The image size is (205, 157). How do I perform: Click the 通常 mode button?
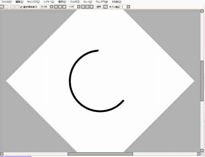coord(98,7)
